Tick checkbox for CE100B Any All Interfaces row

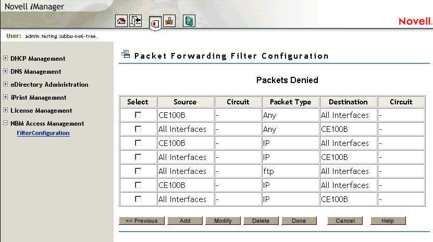(x=138, y=115)
